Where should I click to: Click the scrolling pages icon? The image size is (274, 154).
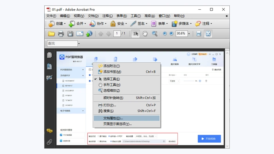199,34
